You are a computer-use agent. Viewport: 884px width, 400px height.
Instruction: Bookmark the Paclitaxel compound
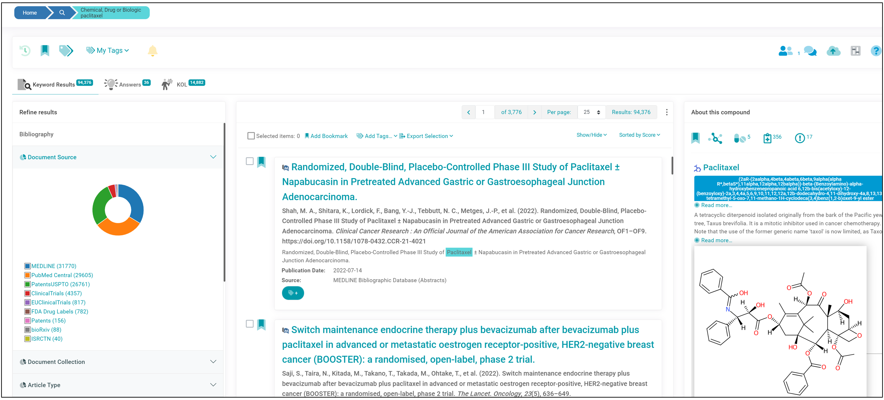[x=695, y=138]
